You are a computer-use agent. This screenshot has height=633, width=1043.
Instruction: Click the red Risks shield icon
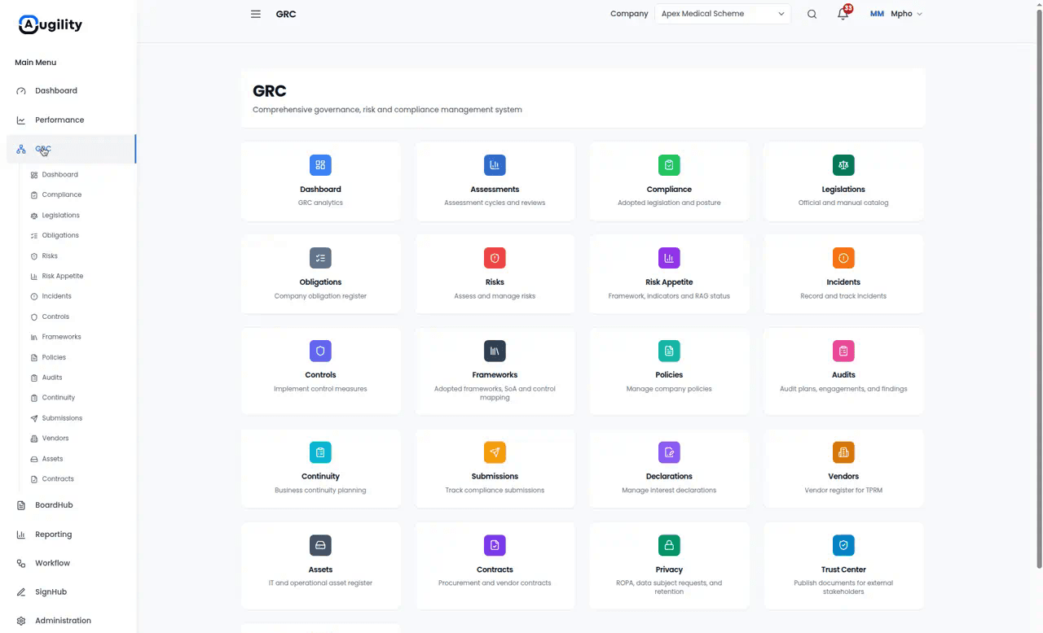point(495,258)
